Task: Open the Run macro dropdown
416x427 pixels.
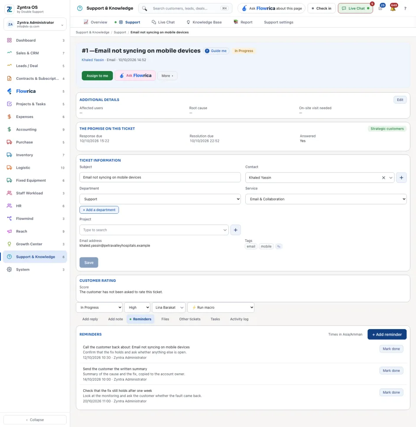Action: [221, 307]
